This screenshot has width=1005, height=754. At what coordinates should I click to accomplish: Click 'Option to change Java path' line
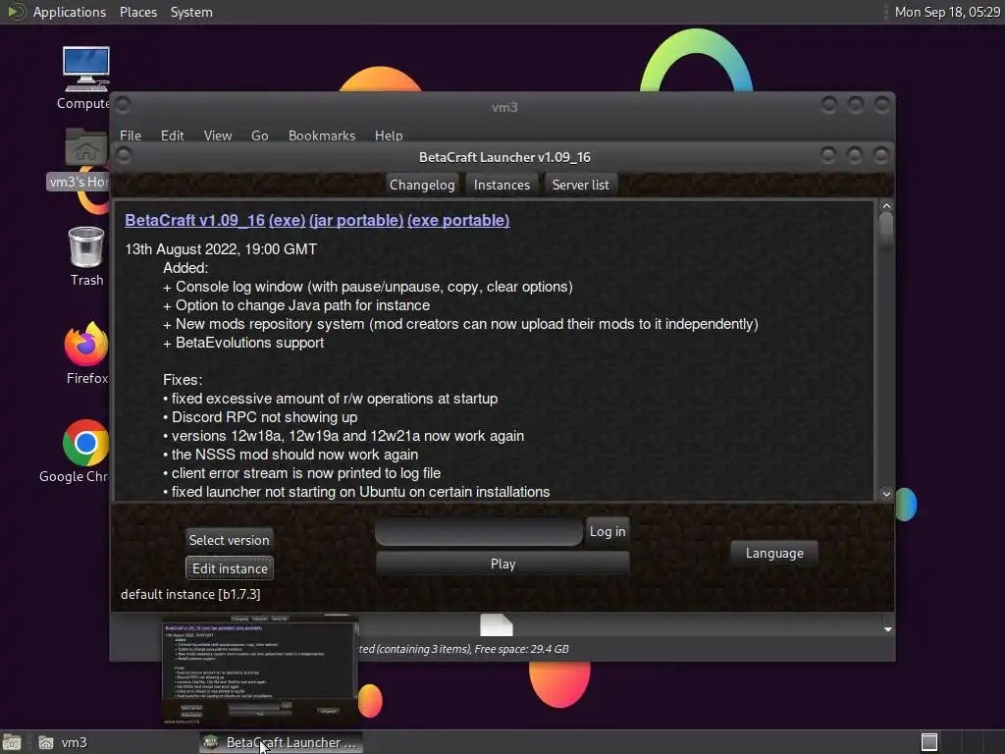coord(296,305)
